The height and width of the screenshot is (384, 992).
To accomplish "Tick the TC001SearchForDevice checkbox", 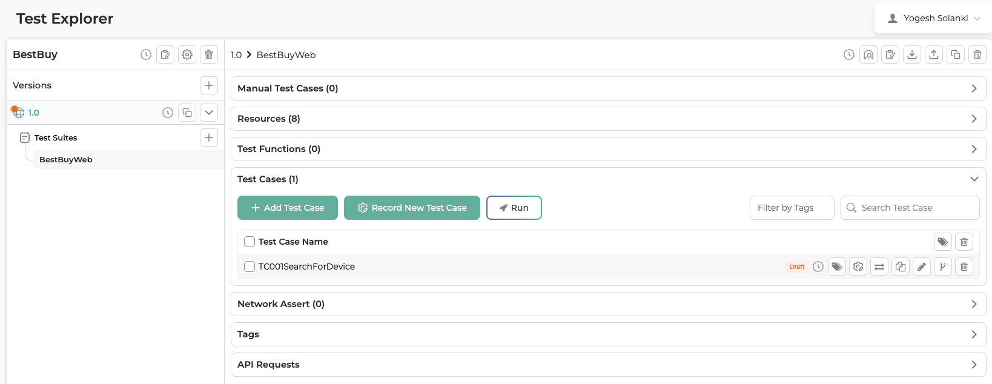I will [x=250, y=266].
